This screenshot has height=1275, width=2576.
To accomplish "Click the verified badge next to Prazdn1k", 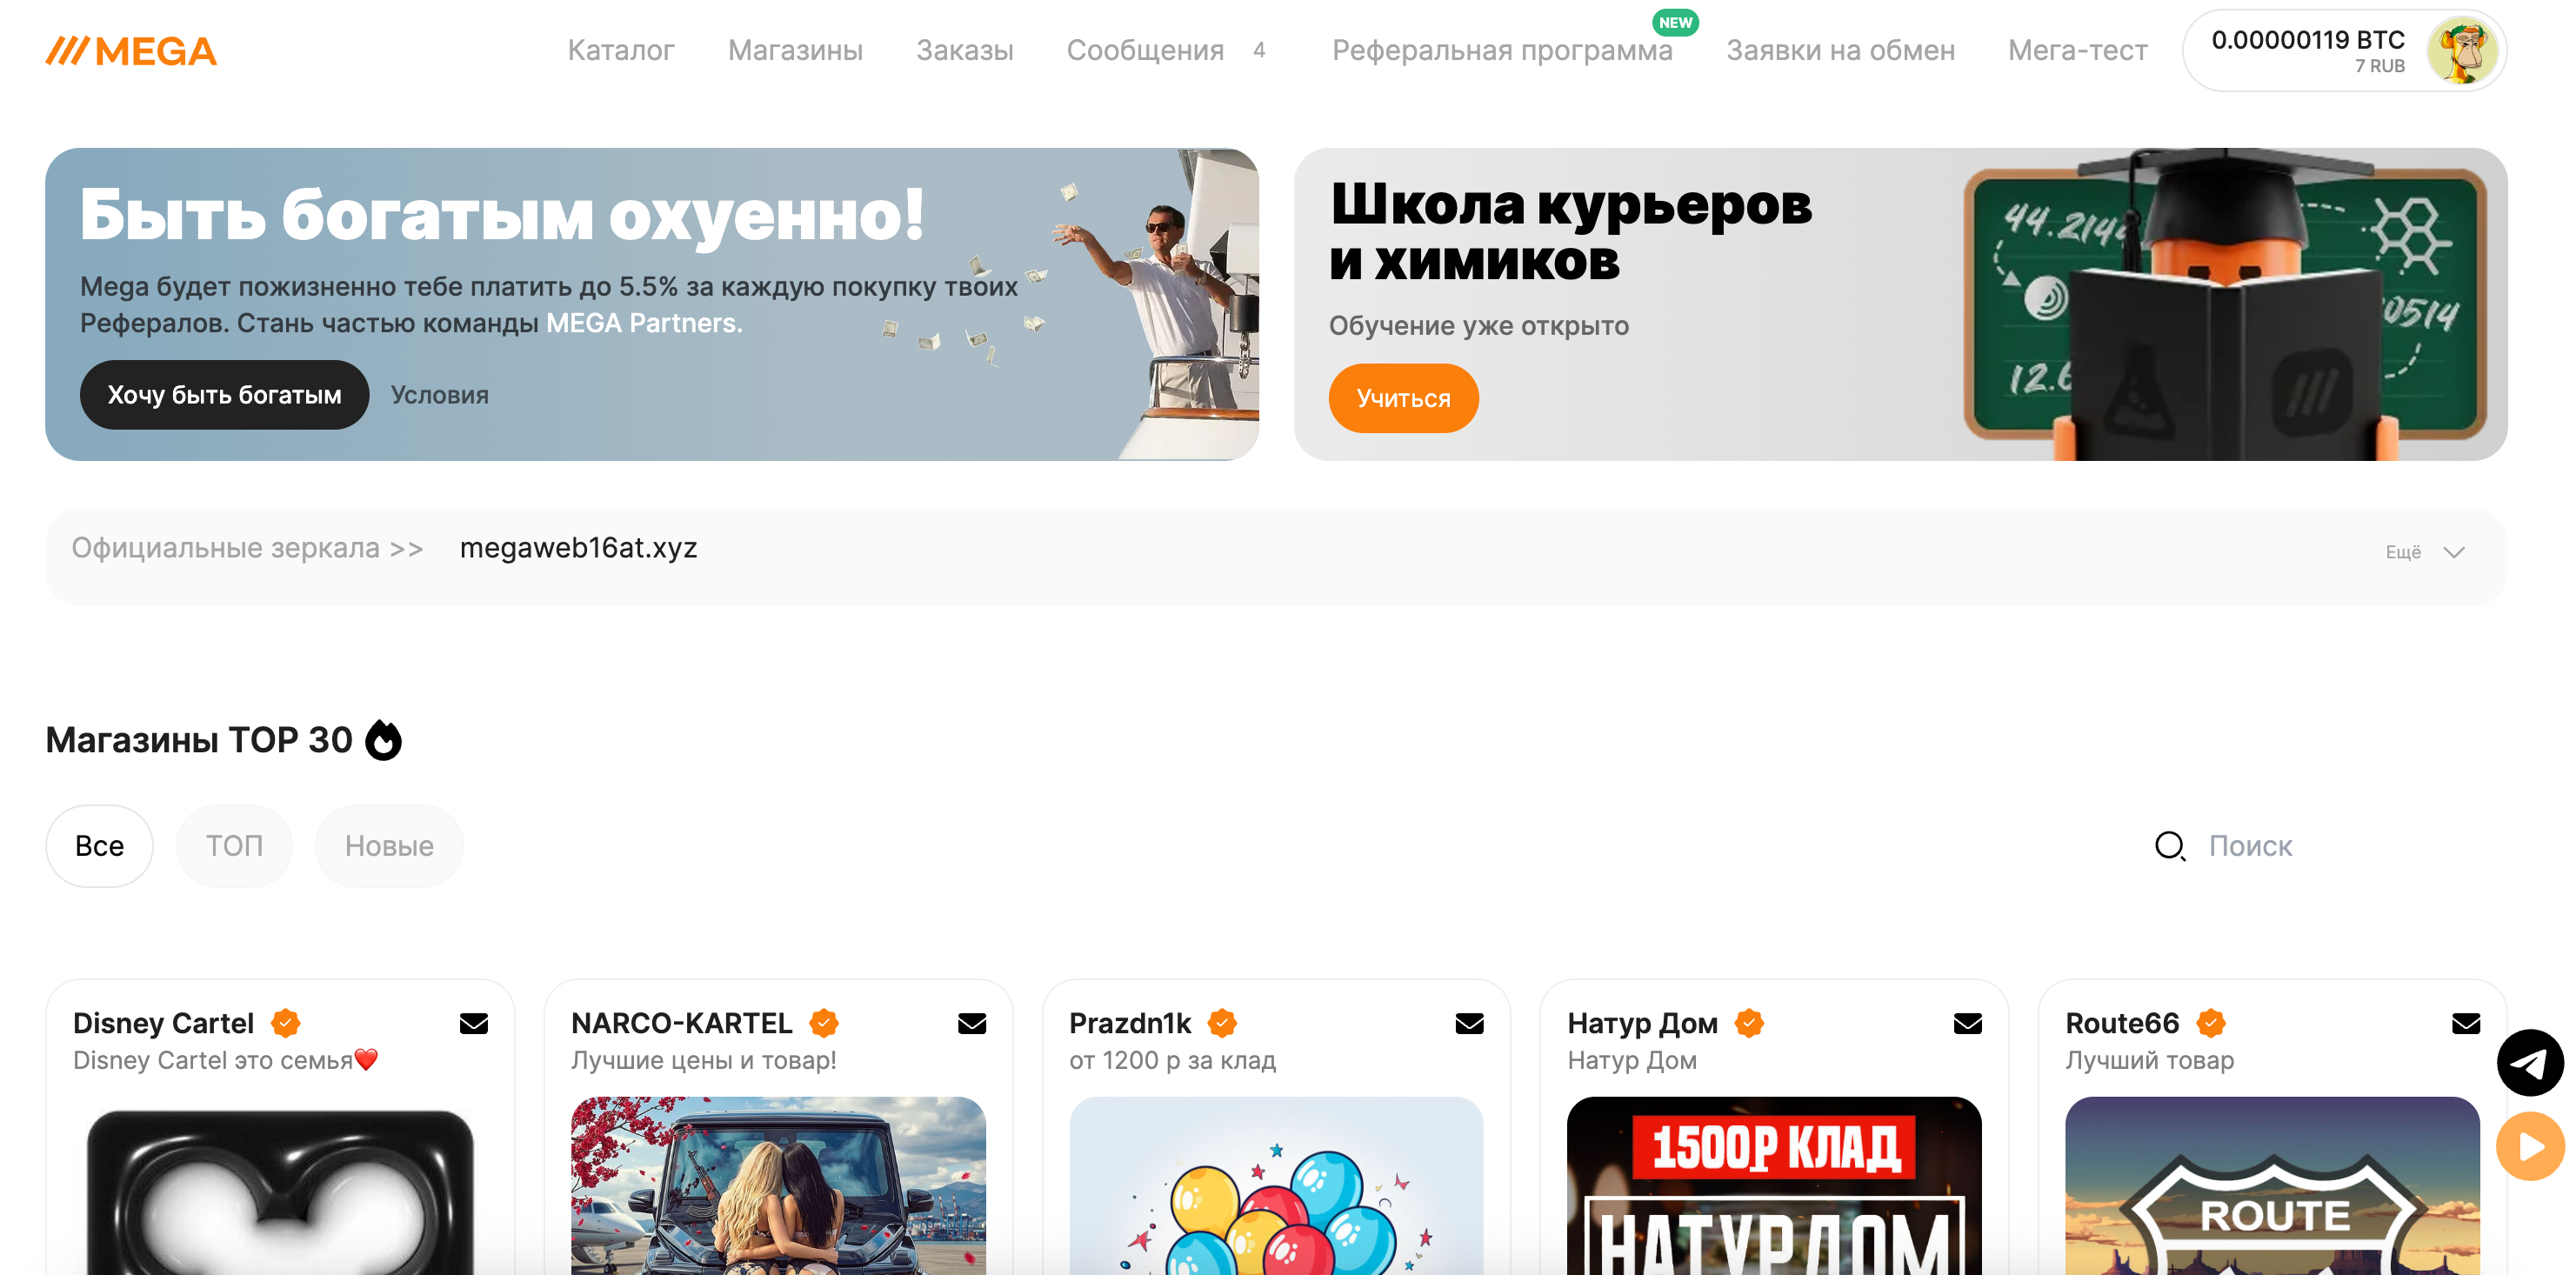I will pyautogui.click(x=1222, y=1024).
